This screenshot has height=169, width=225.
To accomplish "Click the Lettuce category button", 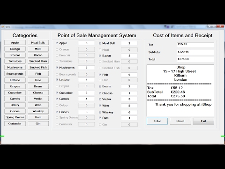I will pyautogui.click(x=15, y=80).
